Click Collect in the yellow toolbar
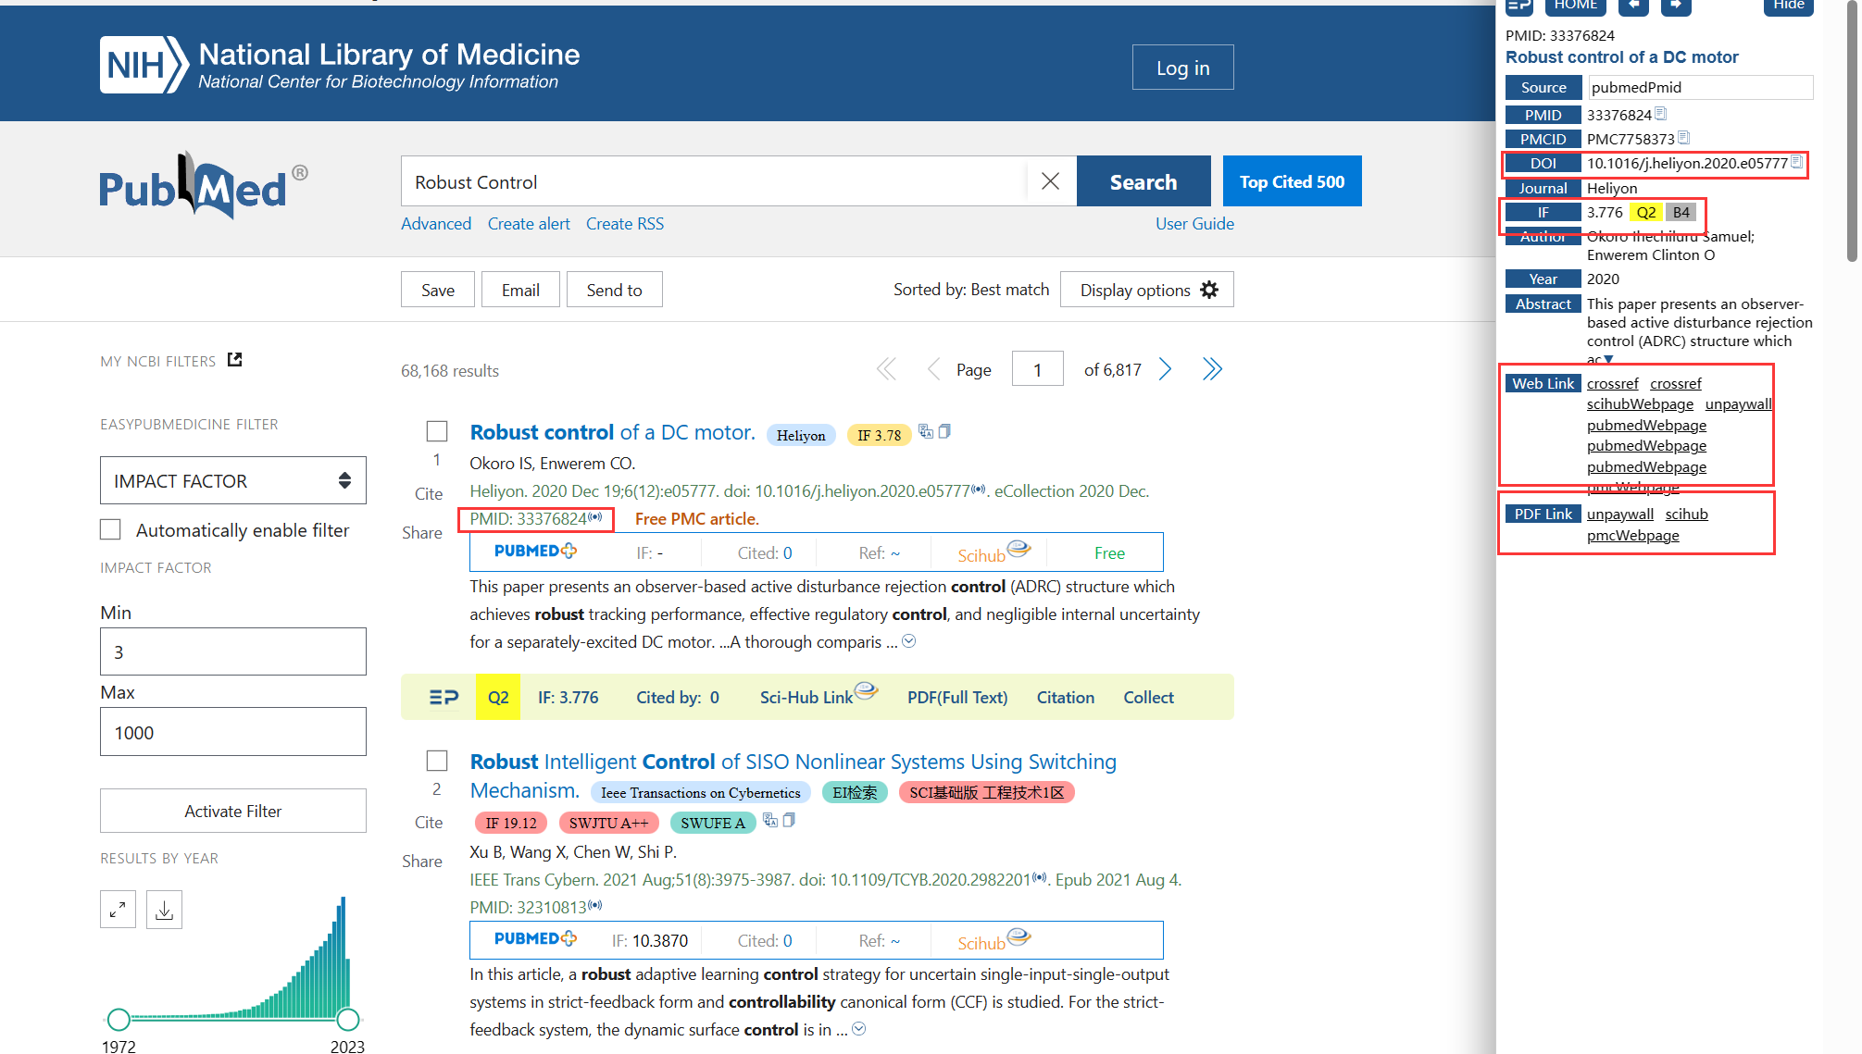 [1148, 697]
